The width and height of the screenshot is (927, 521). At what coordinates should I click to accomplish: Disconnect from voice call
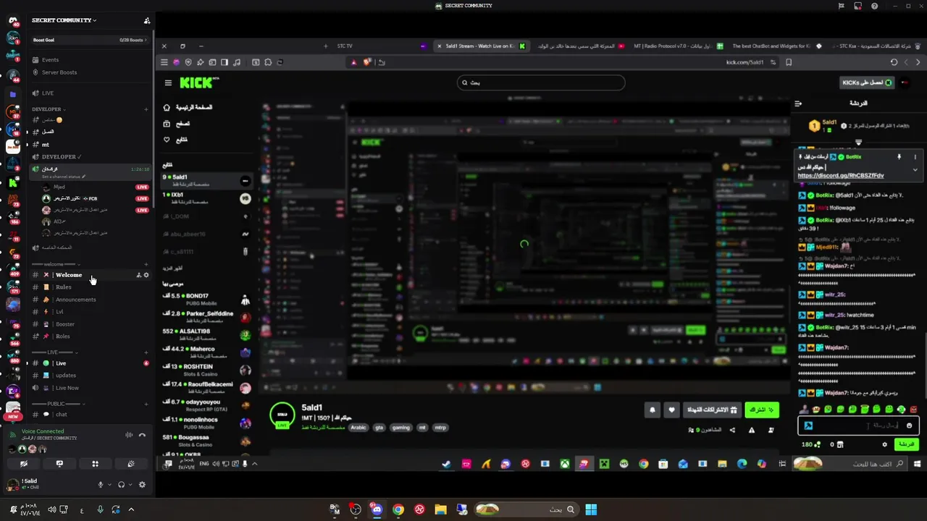pos(143,435)
